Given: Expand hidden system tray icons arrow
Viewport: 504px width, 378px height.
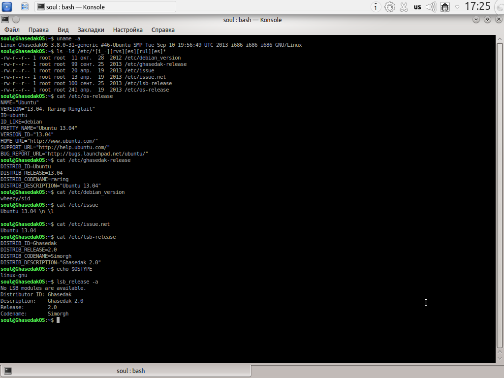Looking at the screenshot, I should 457,7.
